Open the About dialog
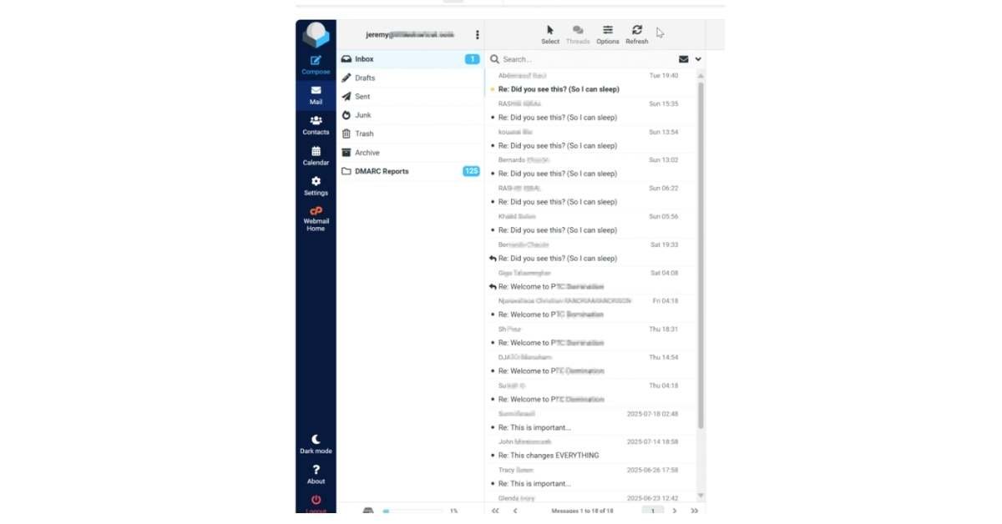The width and height of the screenshot is (1002, 524). [x=316, y=474]
